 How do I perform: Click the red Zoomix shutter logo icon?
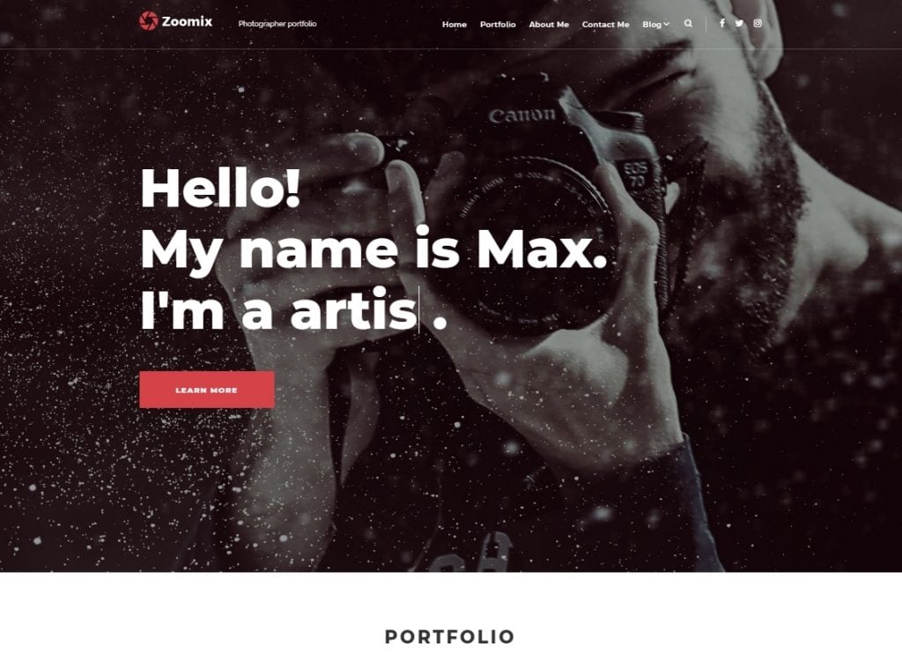point(148,21)
